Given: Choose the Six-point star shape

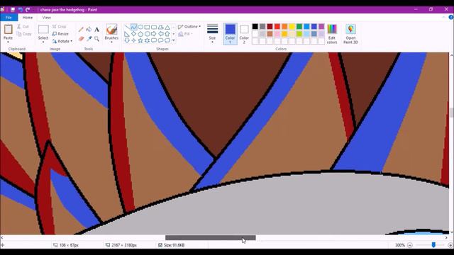Looking at the screenshot, I should [x=147, y=40].
